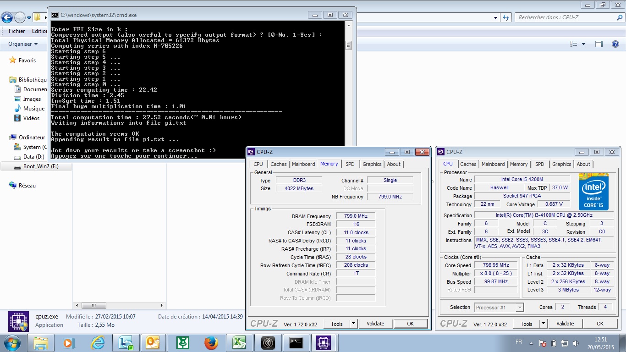
Task: Click the Explorer Forward arrow button
Action: click(x=20, y=18)
